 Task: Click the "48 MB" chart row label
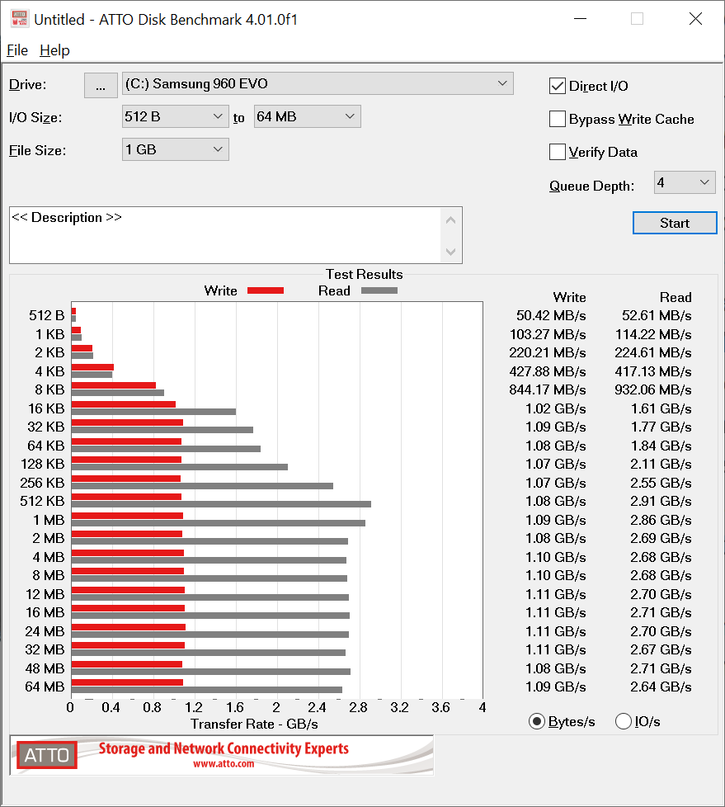coord(45,668)
